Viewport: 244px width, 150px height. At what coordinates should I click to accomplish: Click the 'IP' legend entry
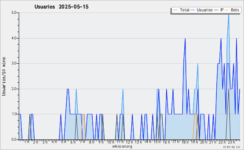[x=219, y=10]
